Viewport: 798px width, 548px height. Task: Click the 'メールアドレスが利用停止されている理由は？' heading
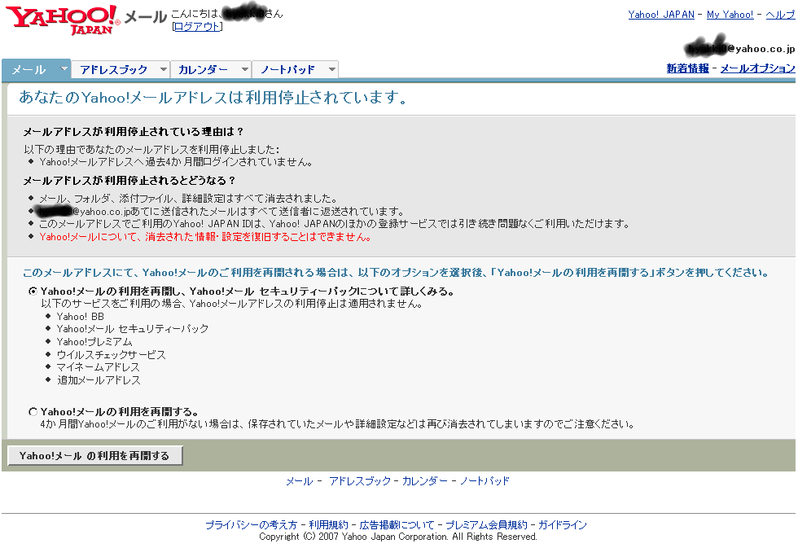134,132
